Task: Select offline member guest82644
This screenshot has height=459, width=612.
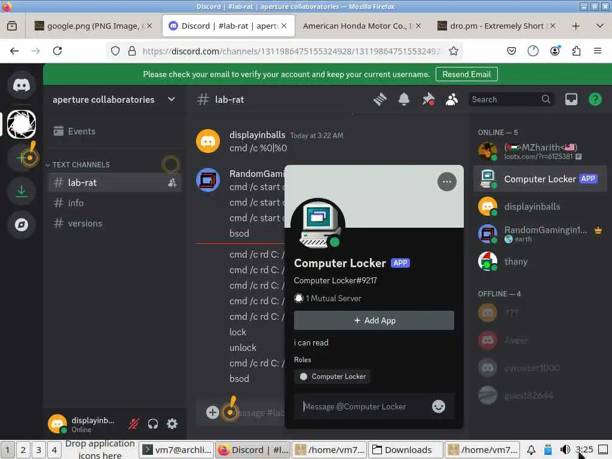Action: pos(540,396)
